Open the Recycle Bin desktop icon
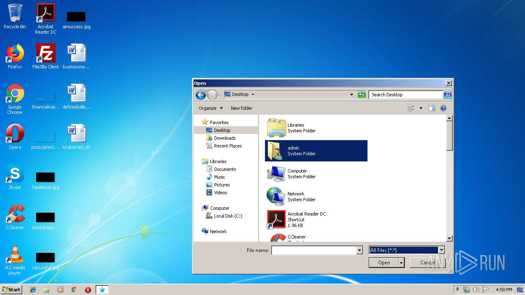This screenshot has height=295, width=525. pos(15,17)
